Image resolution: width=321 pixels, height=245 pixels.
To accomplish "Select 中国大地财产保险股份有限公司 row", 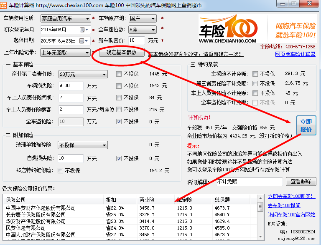I will (130, 235).
